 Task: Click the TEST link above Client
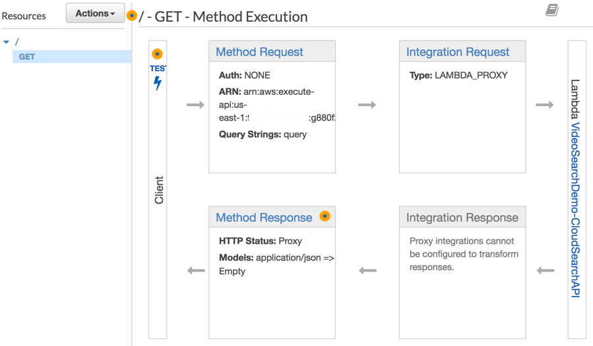point(158,69)
